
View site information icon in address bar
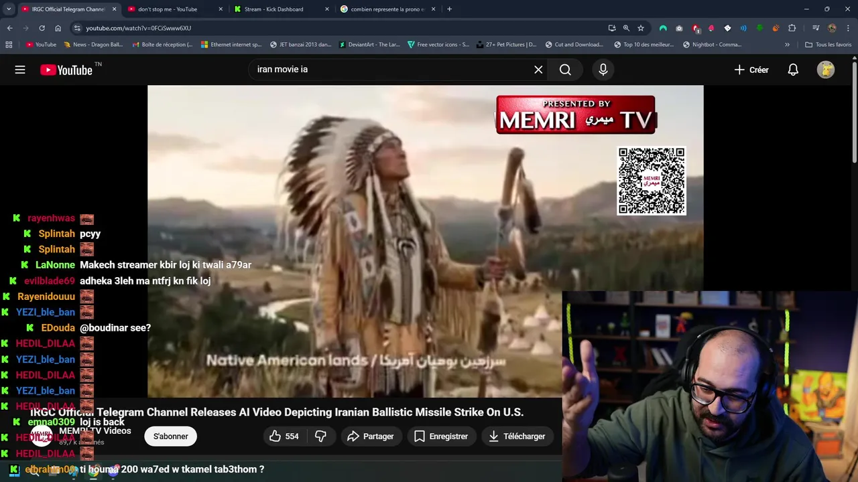[77, 28]
